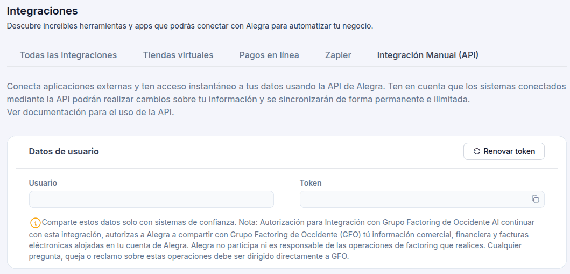570x274 pixels.
Task: Select the Integración Manual (API) tab
Action: [427, 55]
